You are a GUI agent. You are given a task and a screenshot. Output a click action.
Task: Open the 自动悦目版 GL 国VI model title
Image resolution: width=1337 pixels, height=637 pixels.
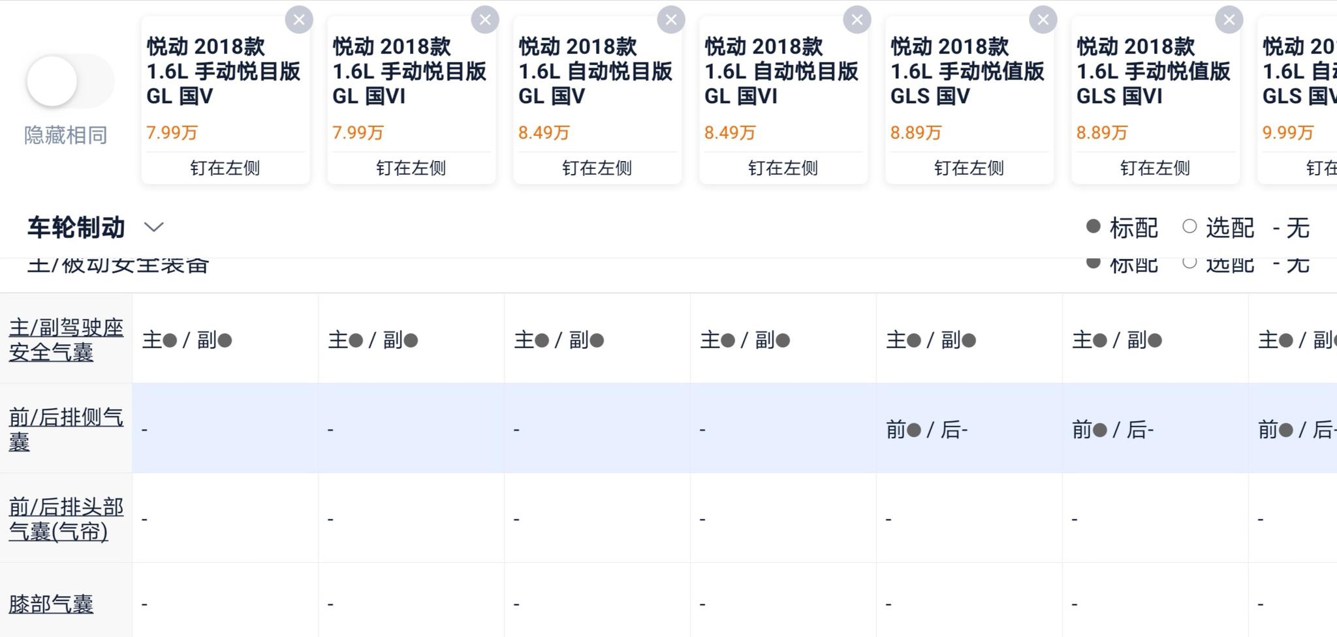point(781,71)
